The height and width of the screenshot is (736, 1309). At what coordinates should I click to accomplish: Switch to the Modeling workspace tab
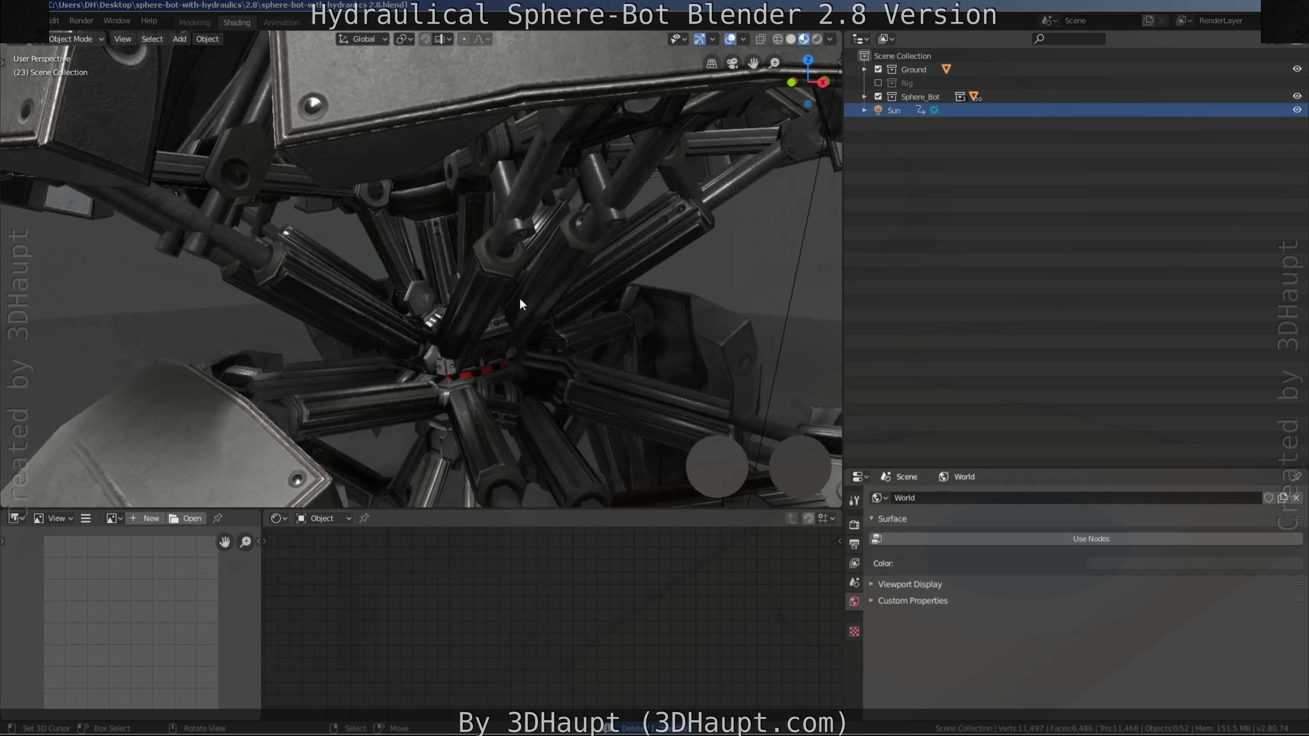[x=194, y=23]
